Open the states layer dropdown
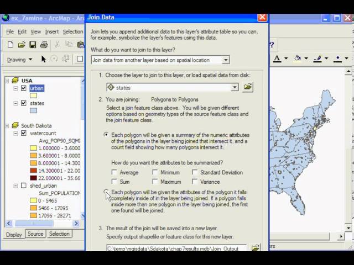354x265 pixels. click(x=235, y=87)
